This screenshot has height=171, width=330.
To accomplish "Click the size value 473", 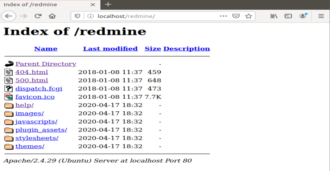I will point(154,89).
